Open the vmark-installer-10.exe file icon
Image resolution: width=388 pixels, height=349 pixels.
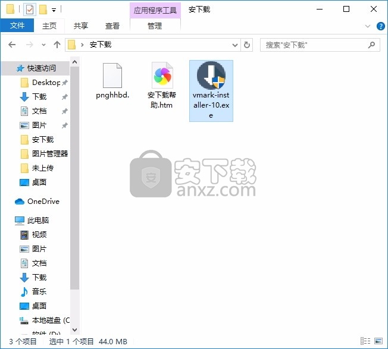pyautogui.click(x=211, y=76)
